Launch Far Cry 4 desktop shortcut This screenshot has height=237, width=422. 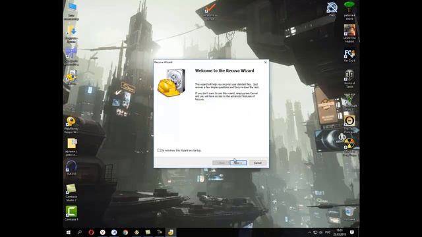click(x=349, y=55)
